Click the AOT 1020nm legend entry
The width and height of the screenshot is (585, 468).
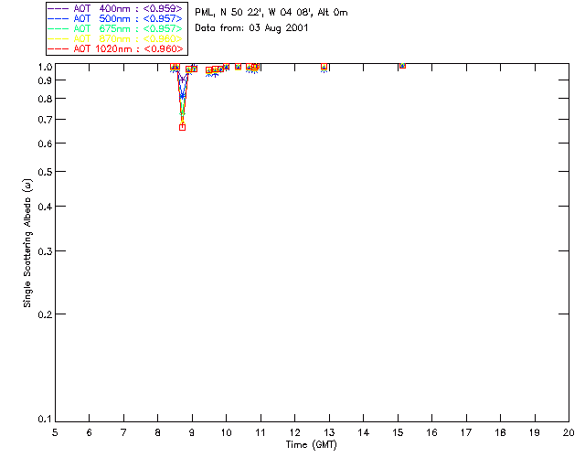(115, 48)
